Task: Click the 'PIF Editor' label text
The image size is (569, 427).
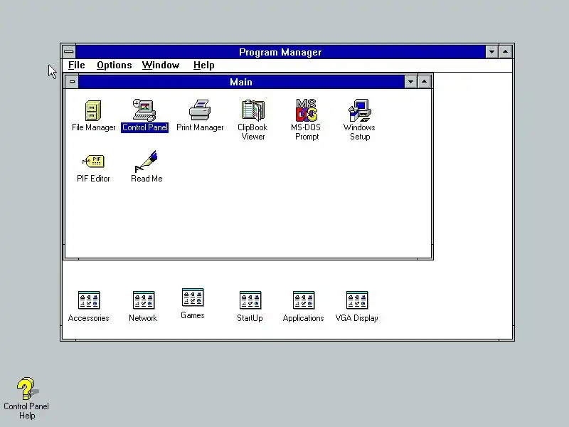Action: click(93, 179)
